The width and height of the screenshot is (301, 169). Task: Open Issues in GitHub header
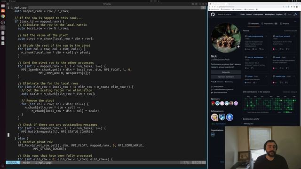[x=249, y=15]
